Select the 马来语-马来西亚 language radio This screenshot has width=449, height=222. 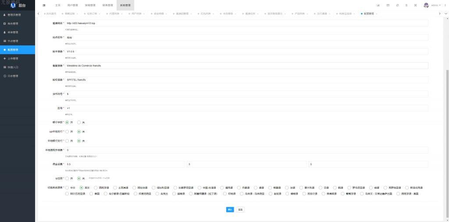pos(241,194)
